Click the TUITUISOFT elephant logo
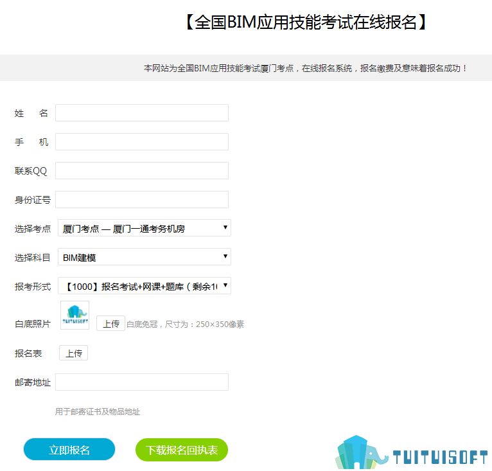 coord(412,452)
